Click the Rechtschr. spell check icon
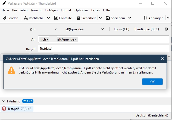 [x=26, y=18]
